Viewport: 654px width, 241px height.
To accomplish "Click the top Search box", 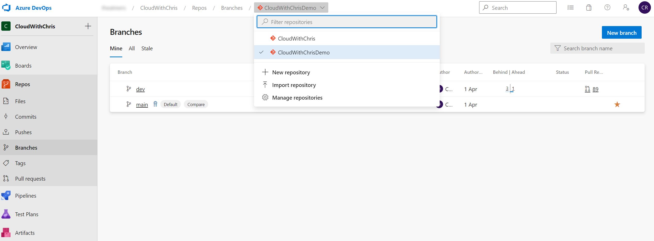I will coord(518,7).
